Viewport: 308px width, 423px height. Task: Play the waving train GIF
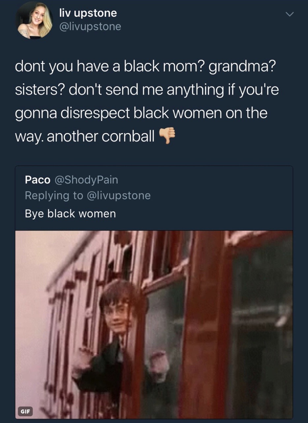tap(154, 325)
